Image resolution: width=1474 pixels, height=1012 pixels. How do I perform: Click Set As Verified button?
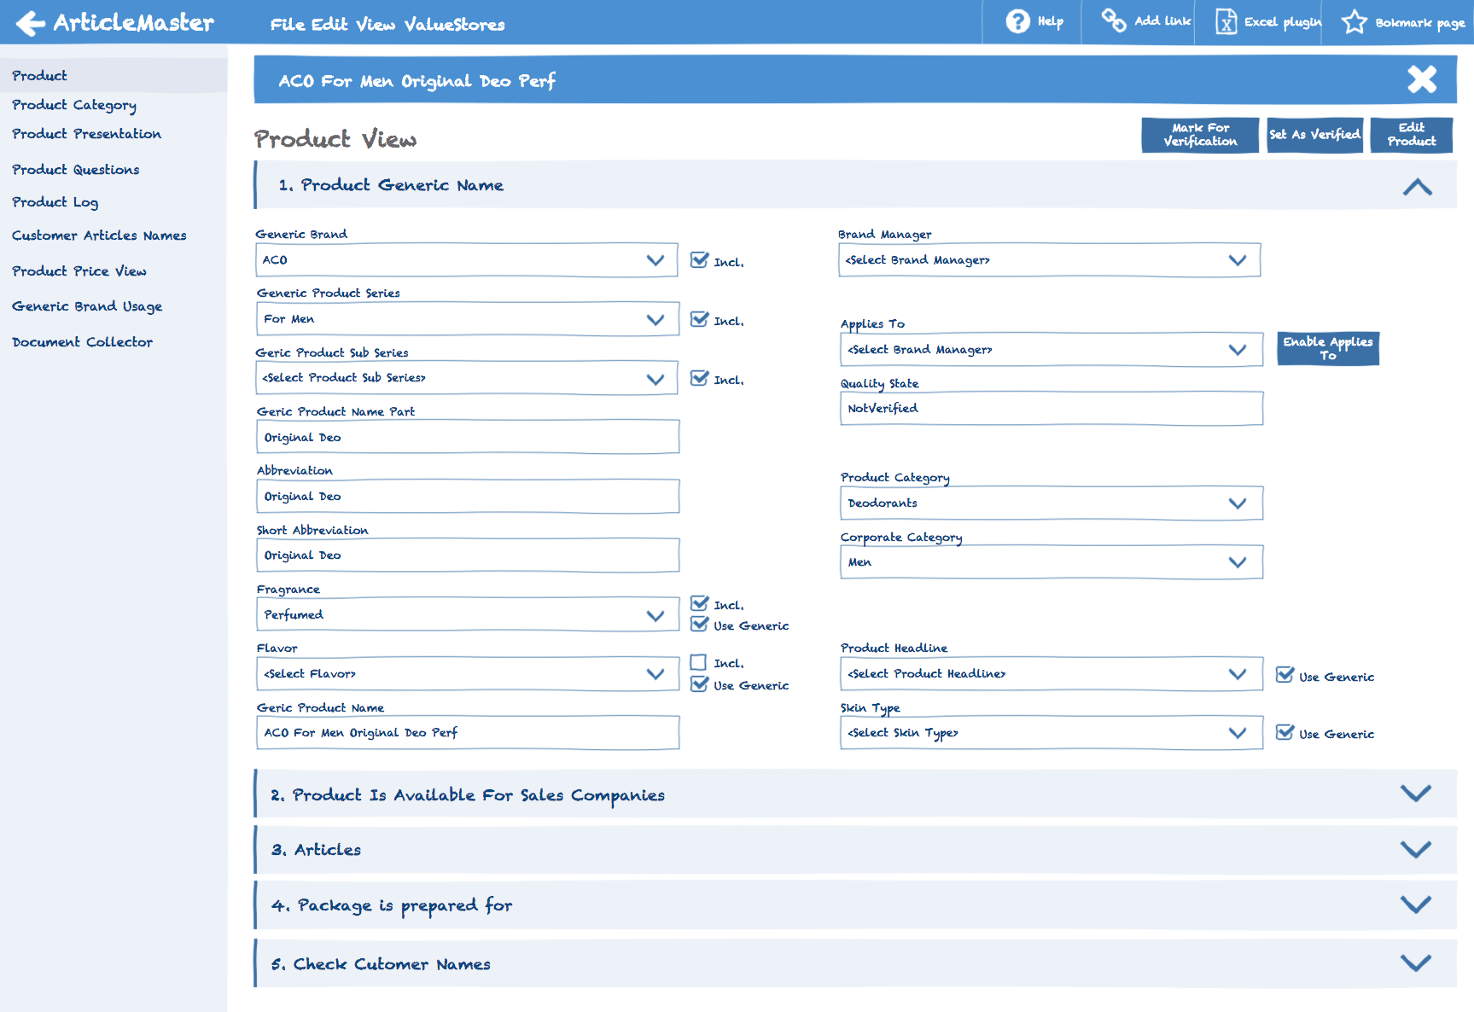[1314, 135]
